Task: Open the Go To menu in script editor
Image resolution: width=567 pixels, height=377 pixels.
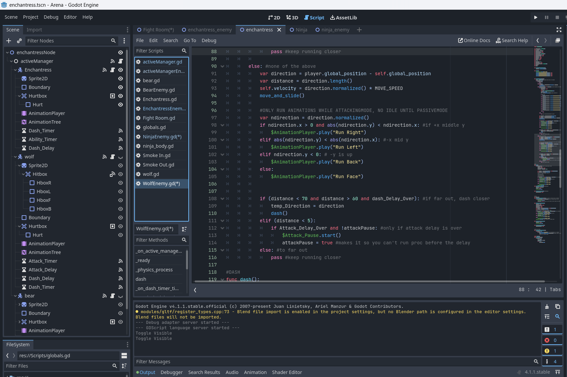Action: pos(190,40)
